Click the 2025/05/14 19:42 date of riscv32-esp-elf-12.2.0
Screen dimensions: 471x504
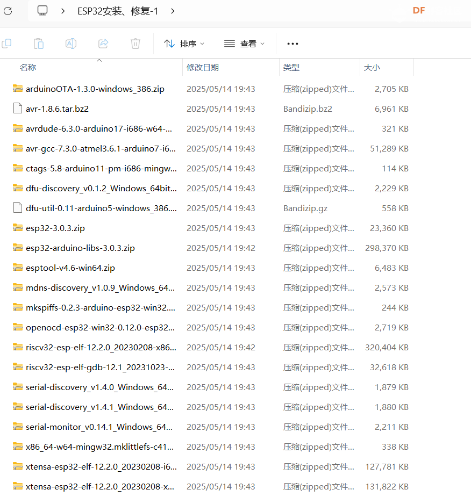coord(220,348)
